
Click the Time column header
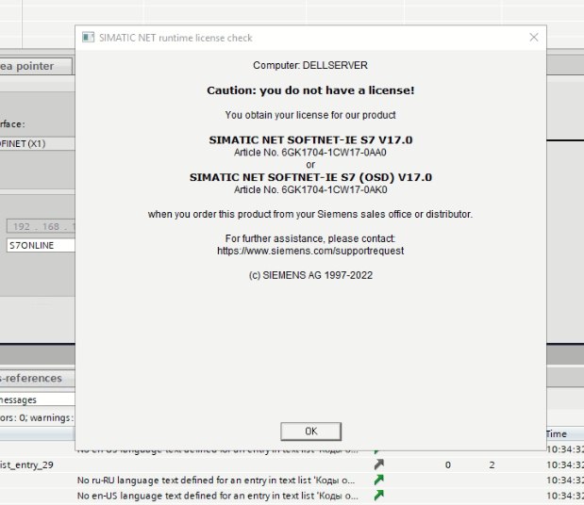[564, 434]
